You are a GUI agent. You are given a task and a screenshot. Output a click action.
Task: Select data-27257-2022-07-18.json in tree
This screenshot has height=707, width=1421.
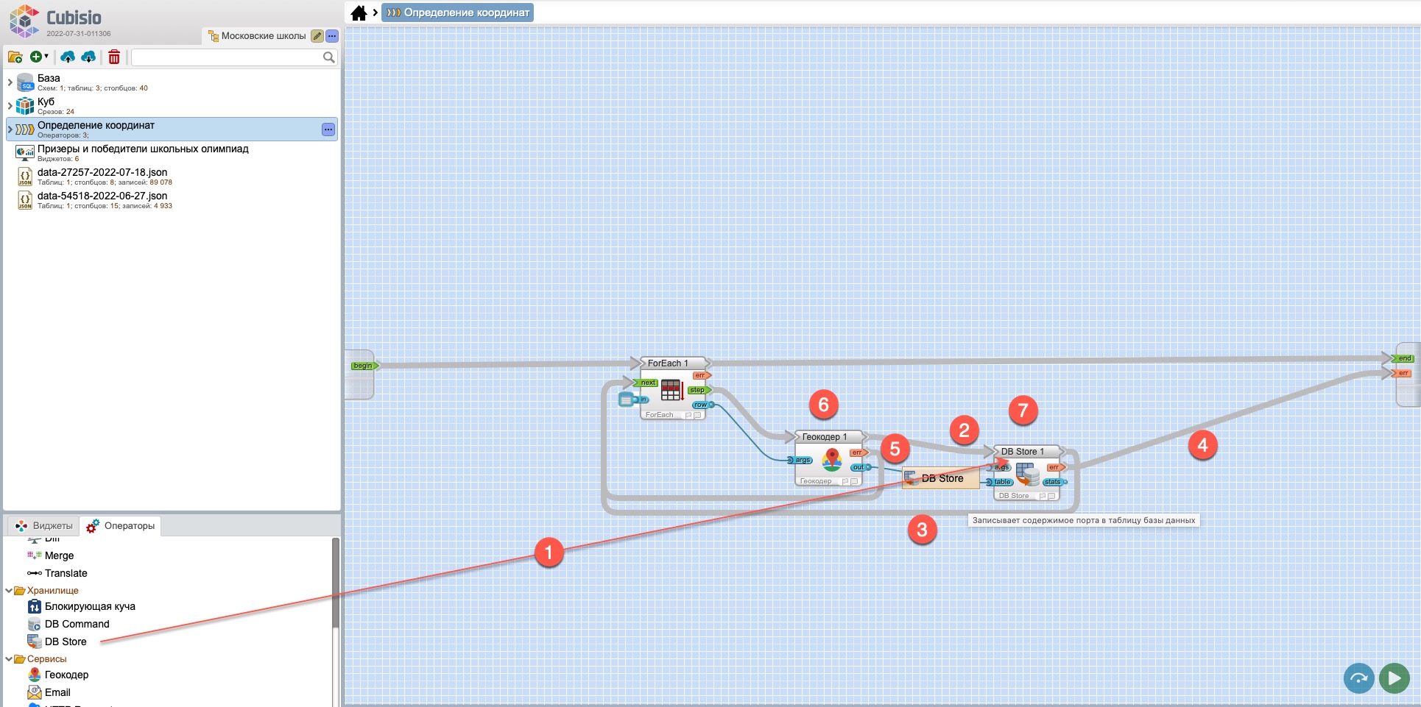pos(102,173)
